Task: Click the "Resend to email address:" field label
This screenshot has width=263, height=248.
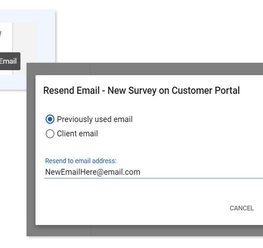Action: [81, 161]
